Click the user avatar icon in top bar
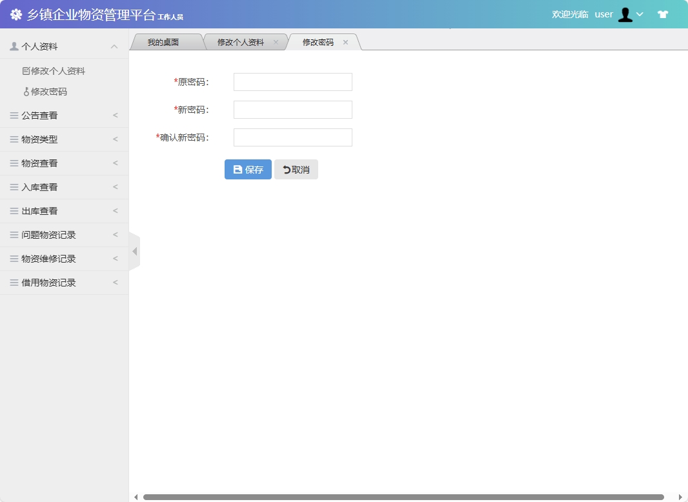688x502 pixels. pyautogui.click(x=625, y=14)
